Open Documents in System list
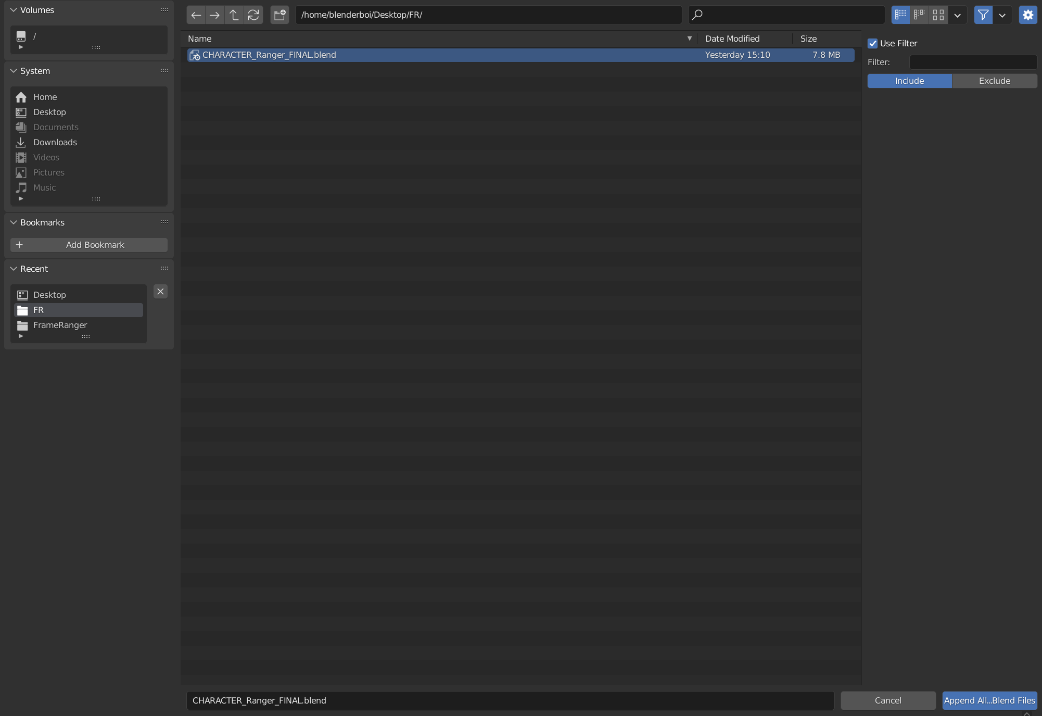1042x716 pixels. pyautogui.click(x=89, y=127)
